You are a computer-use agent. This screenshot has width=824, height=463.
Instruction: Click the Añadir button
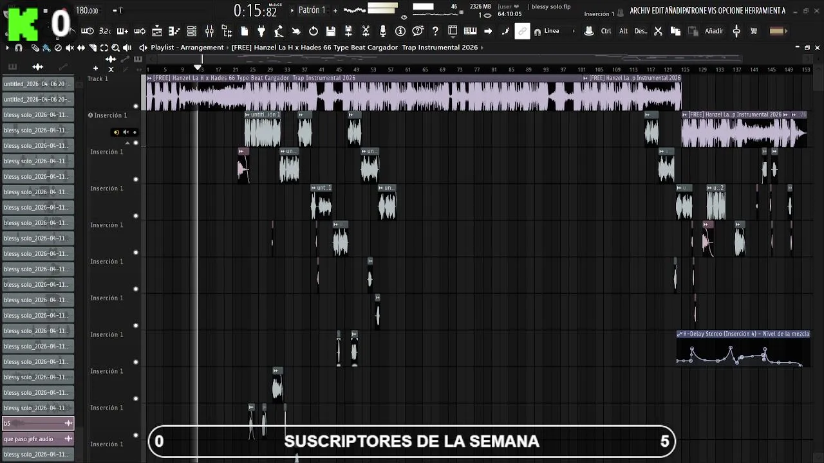click(714, 31)
